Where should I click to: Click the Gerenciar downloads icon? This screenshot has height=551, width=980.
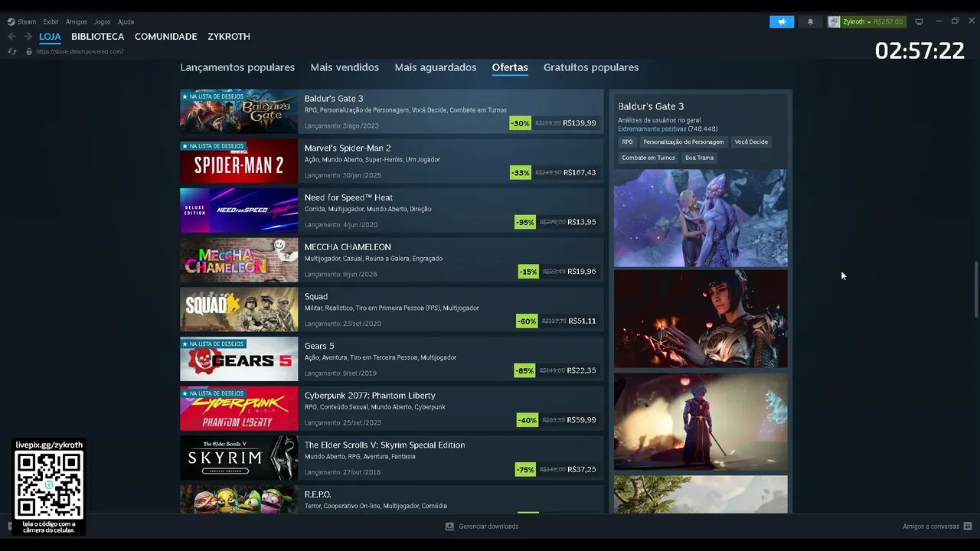tap(449, 527)
